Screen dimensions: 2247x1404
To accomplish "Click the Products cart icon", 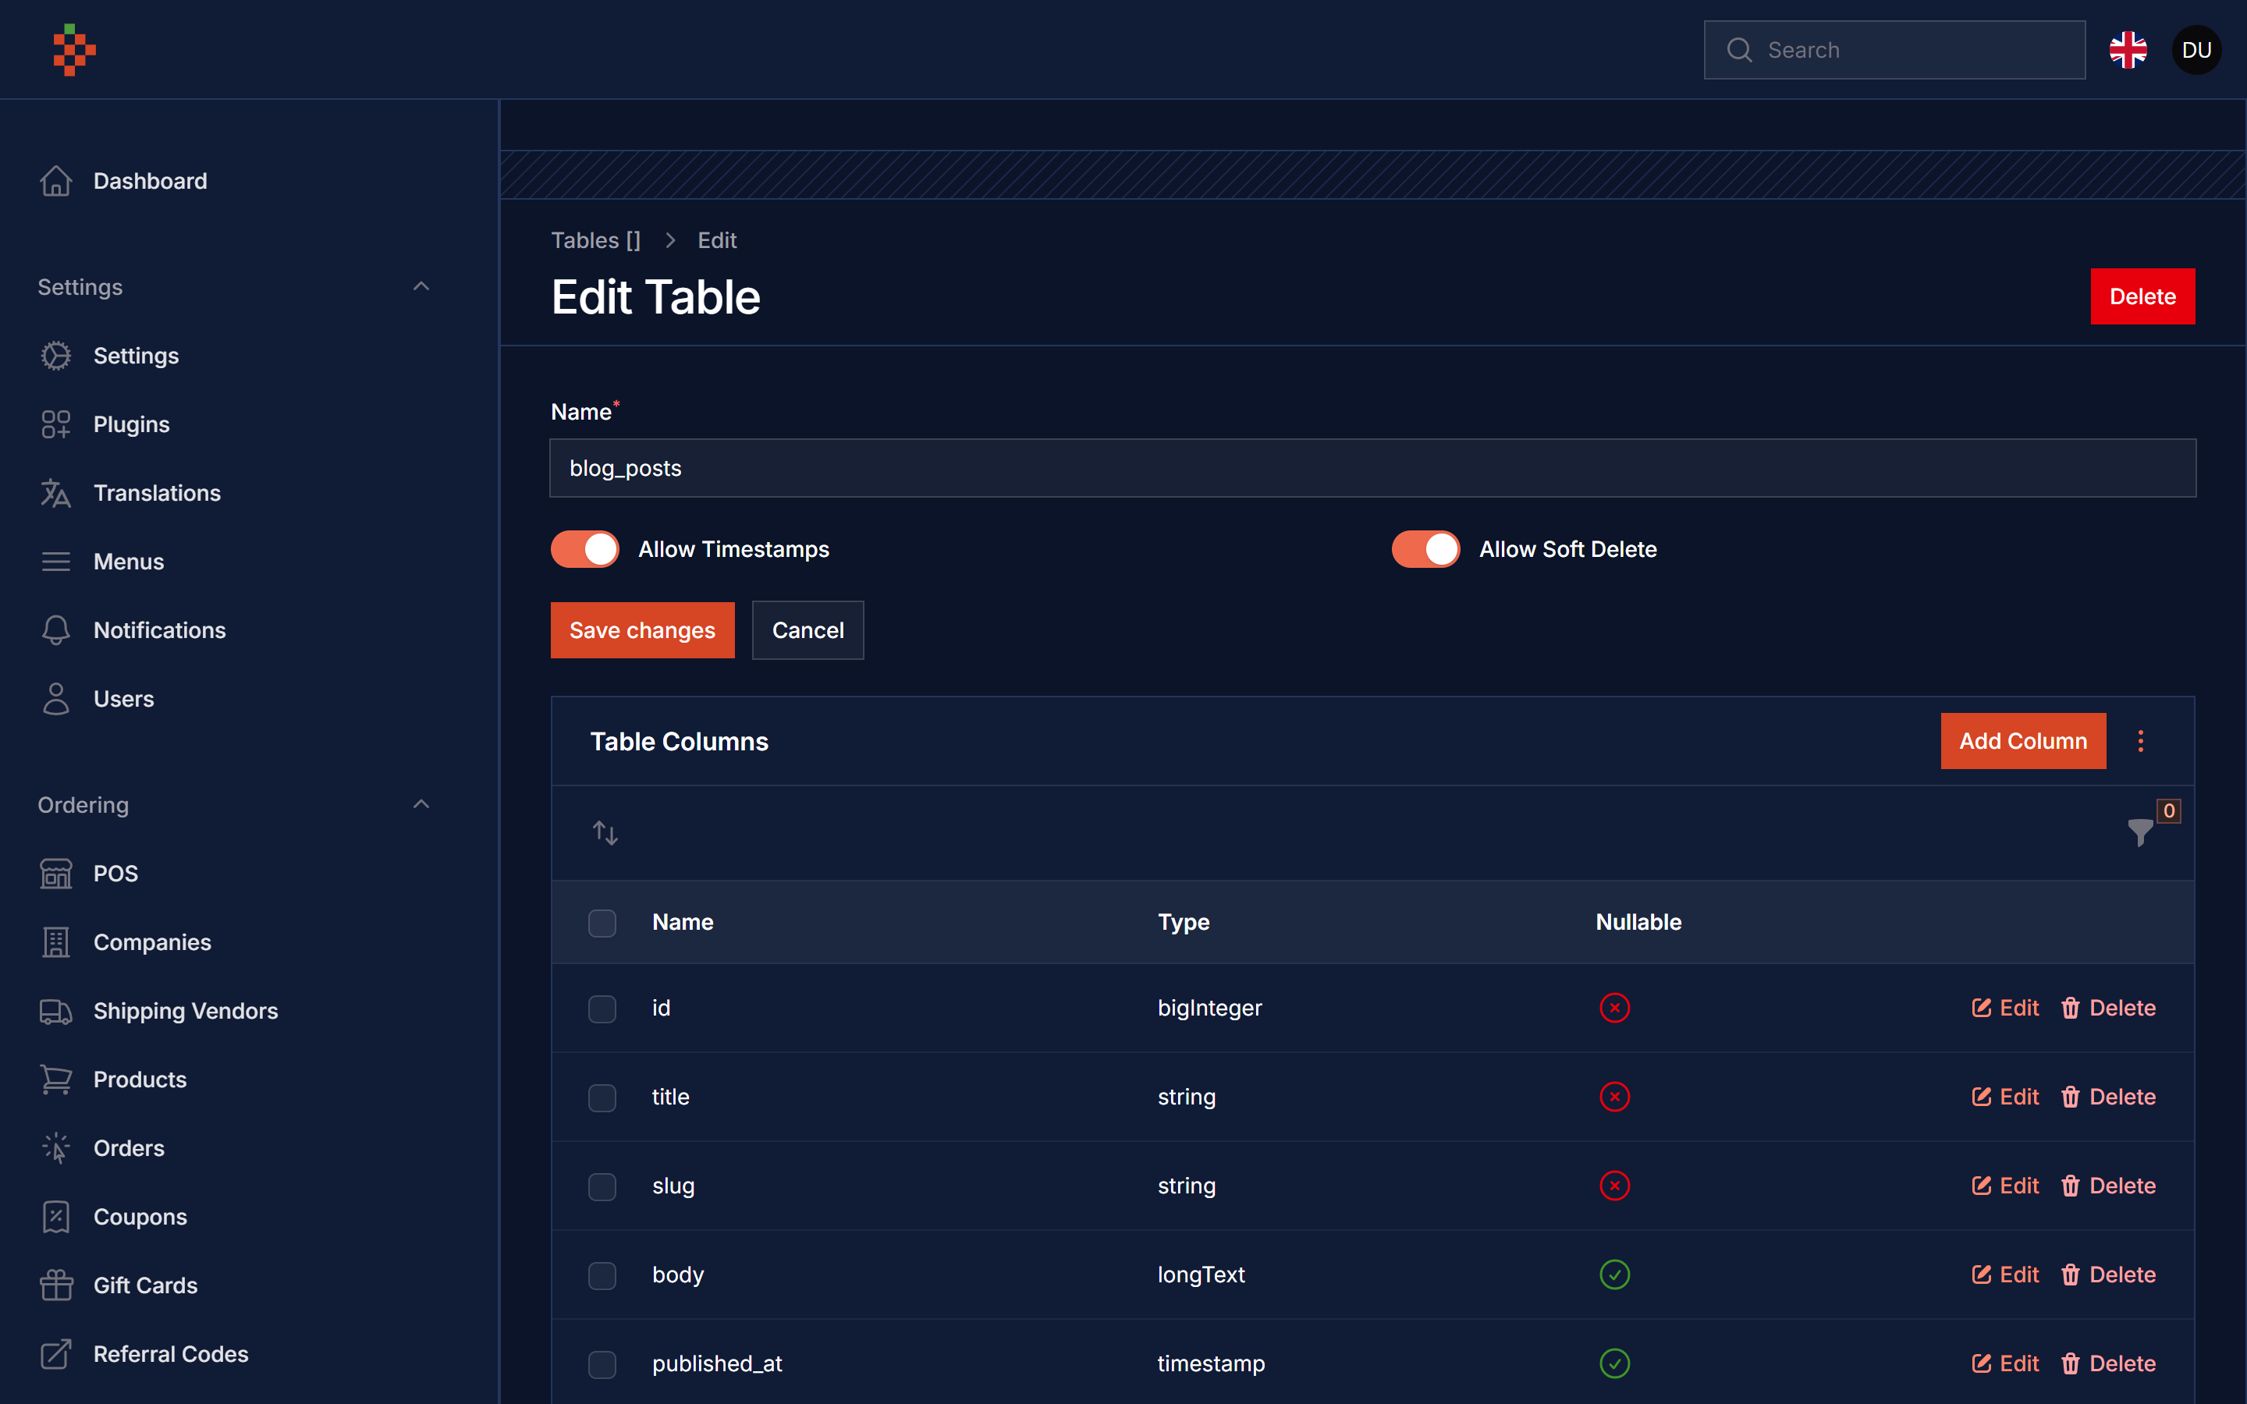I will point(55,1080).
